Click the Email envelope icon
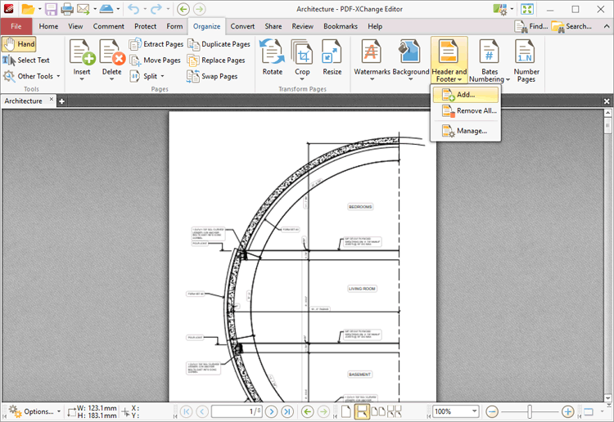Screen dimensions: 614x422 (x=84, y=9)
